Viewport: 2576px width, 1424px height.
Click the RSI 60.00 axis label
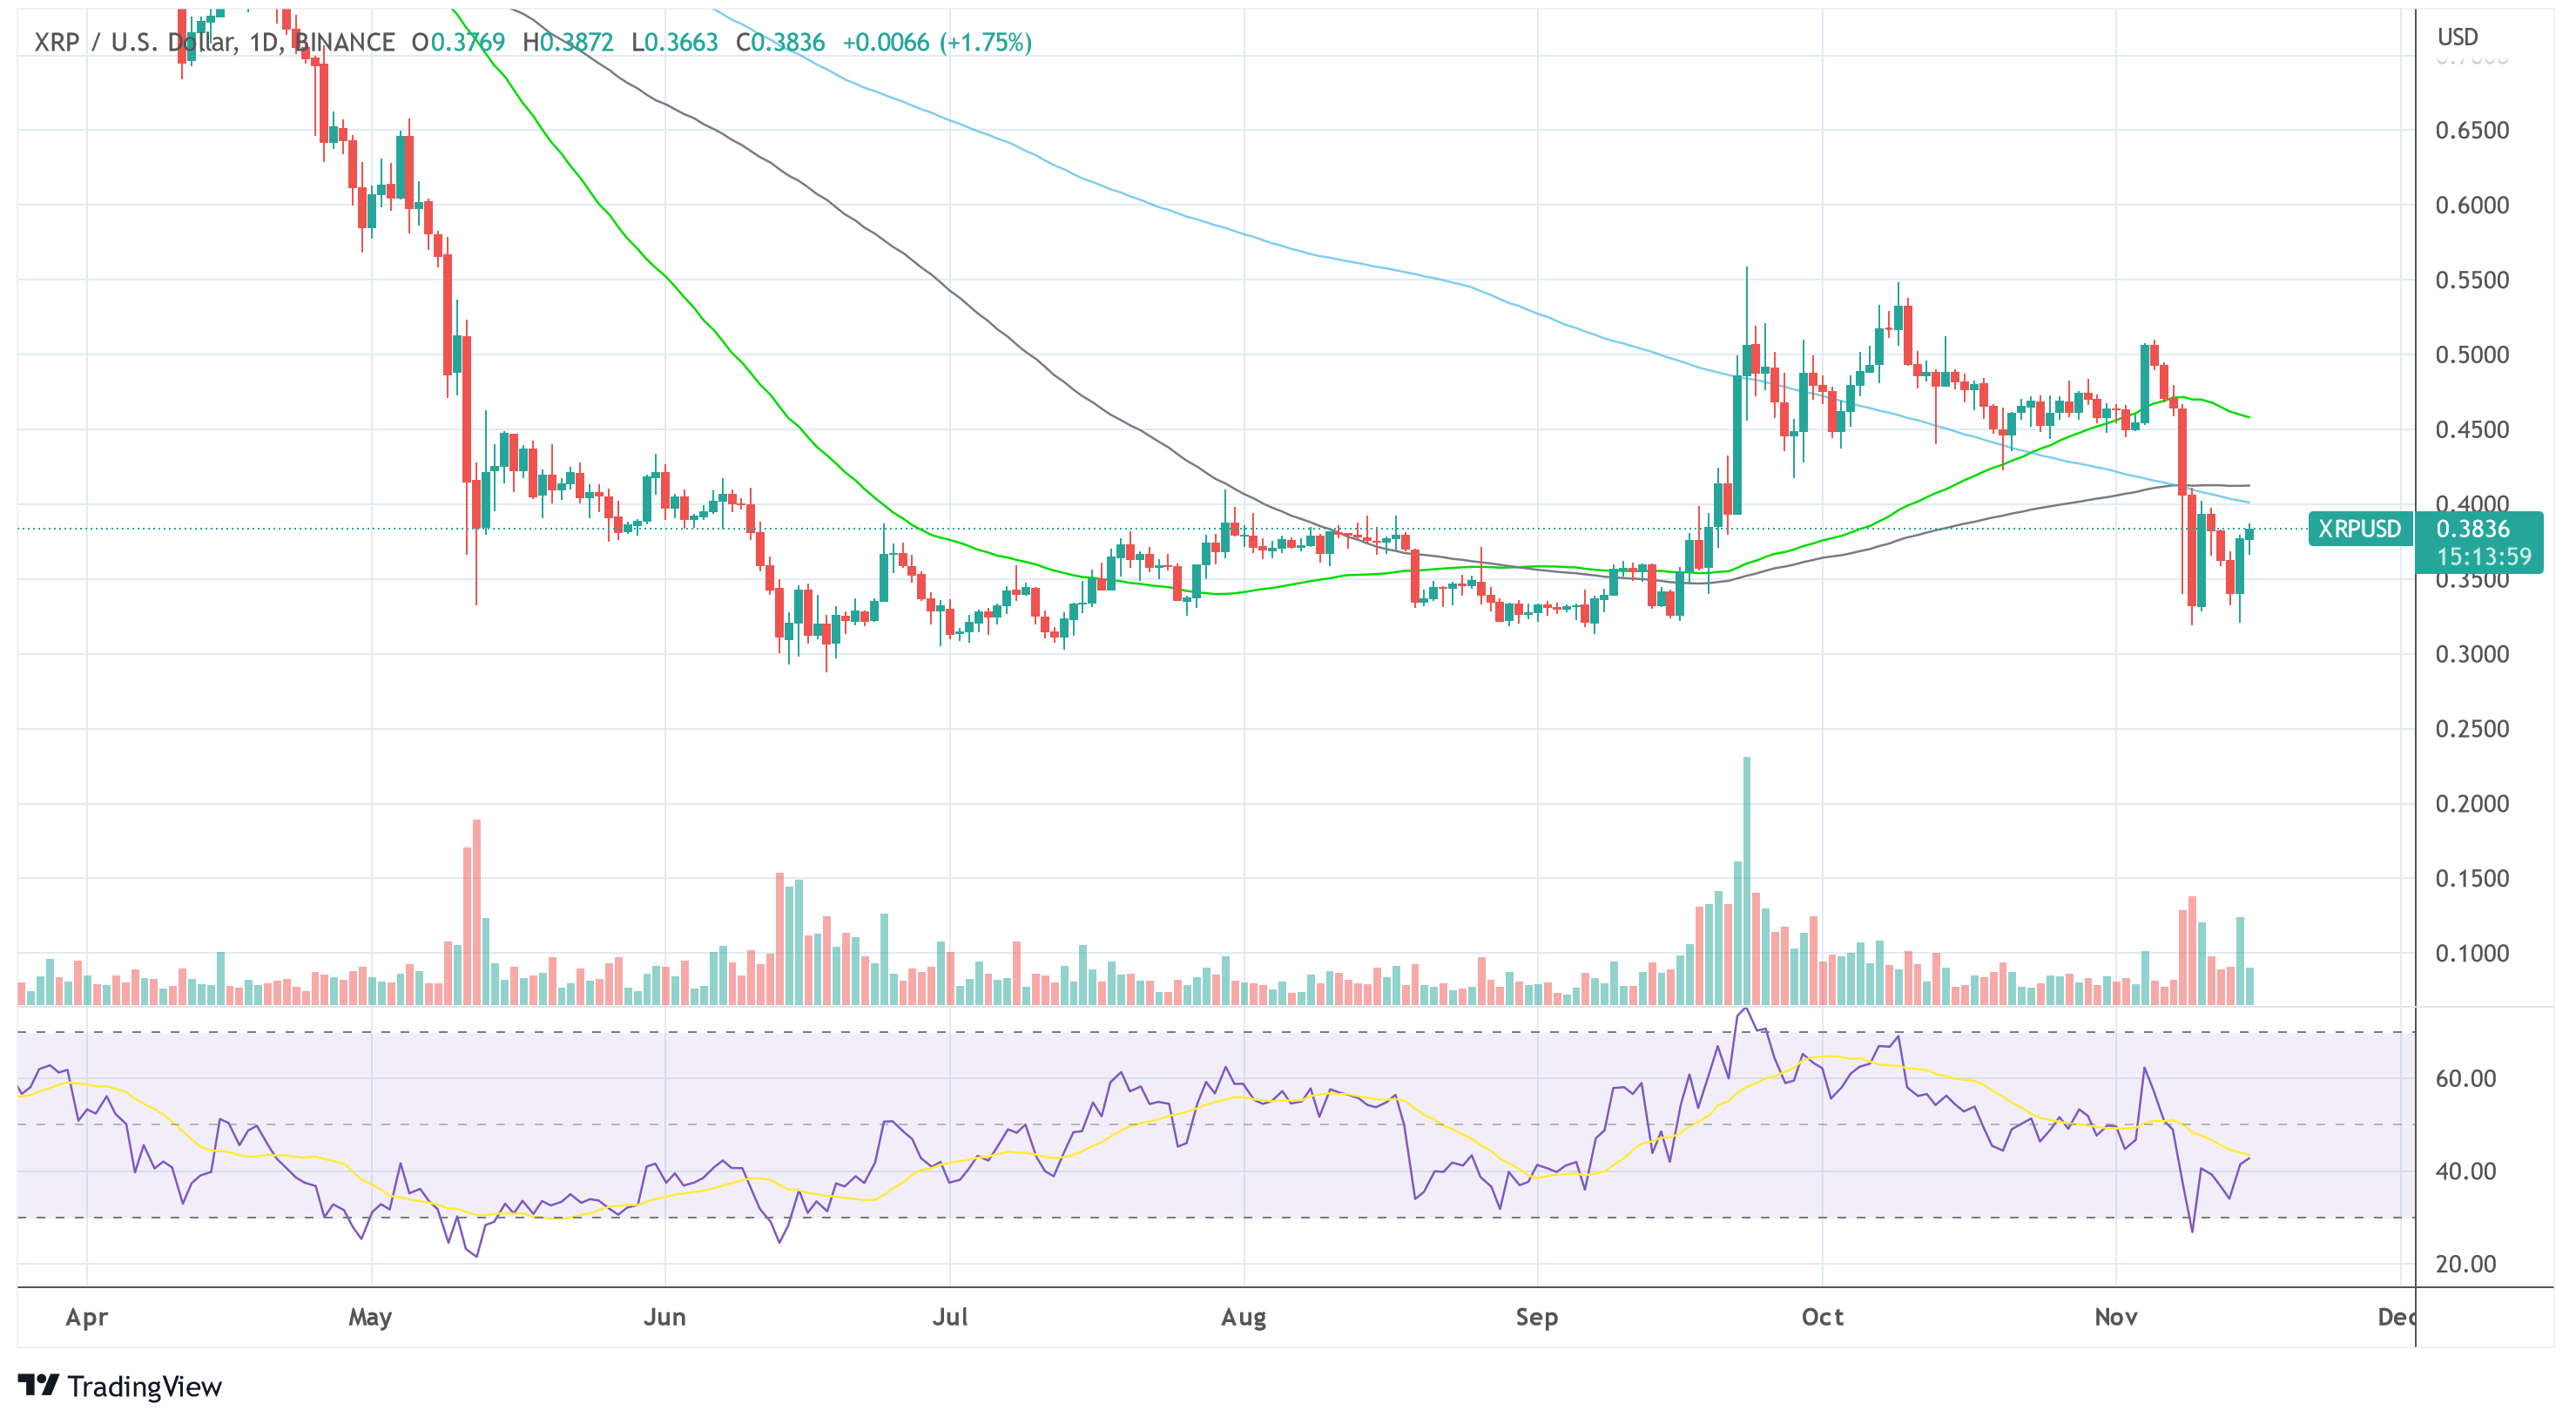click(2465, 1079)
